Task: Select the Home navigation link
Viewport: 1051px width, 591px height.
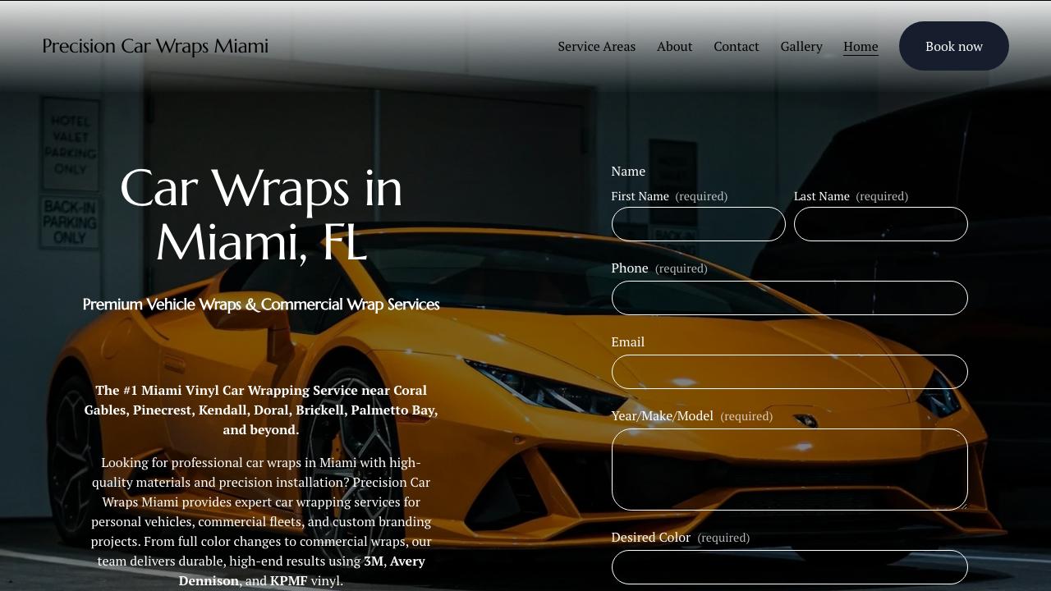Action: click(x=861, y=46)
